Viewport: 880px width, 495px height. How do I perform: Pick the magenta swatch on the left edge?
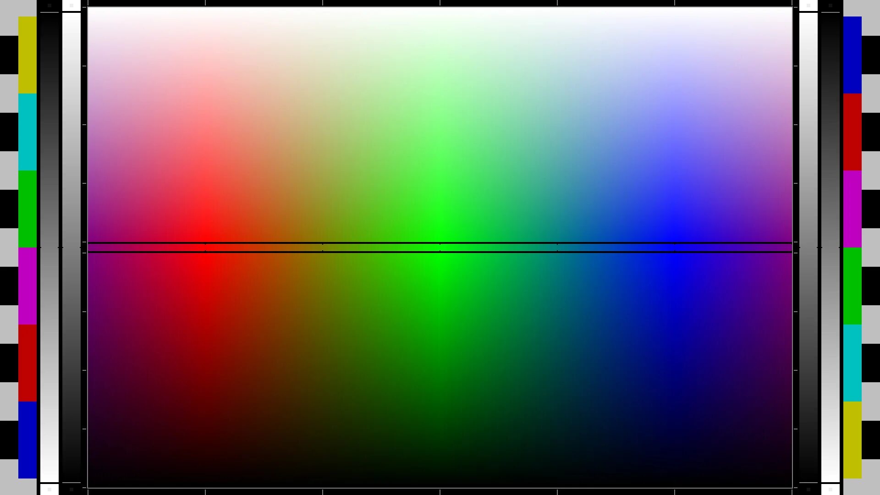click(x=27, y=286)
